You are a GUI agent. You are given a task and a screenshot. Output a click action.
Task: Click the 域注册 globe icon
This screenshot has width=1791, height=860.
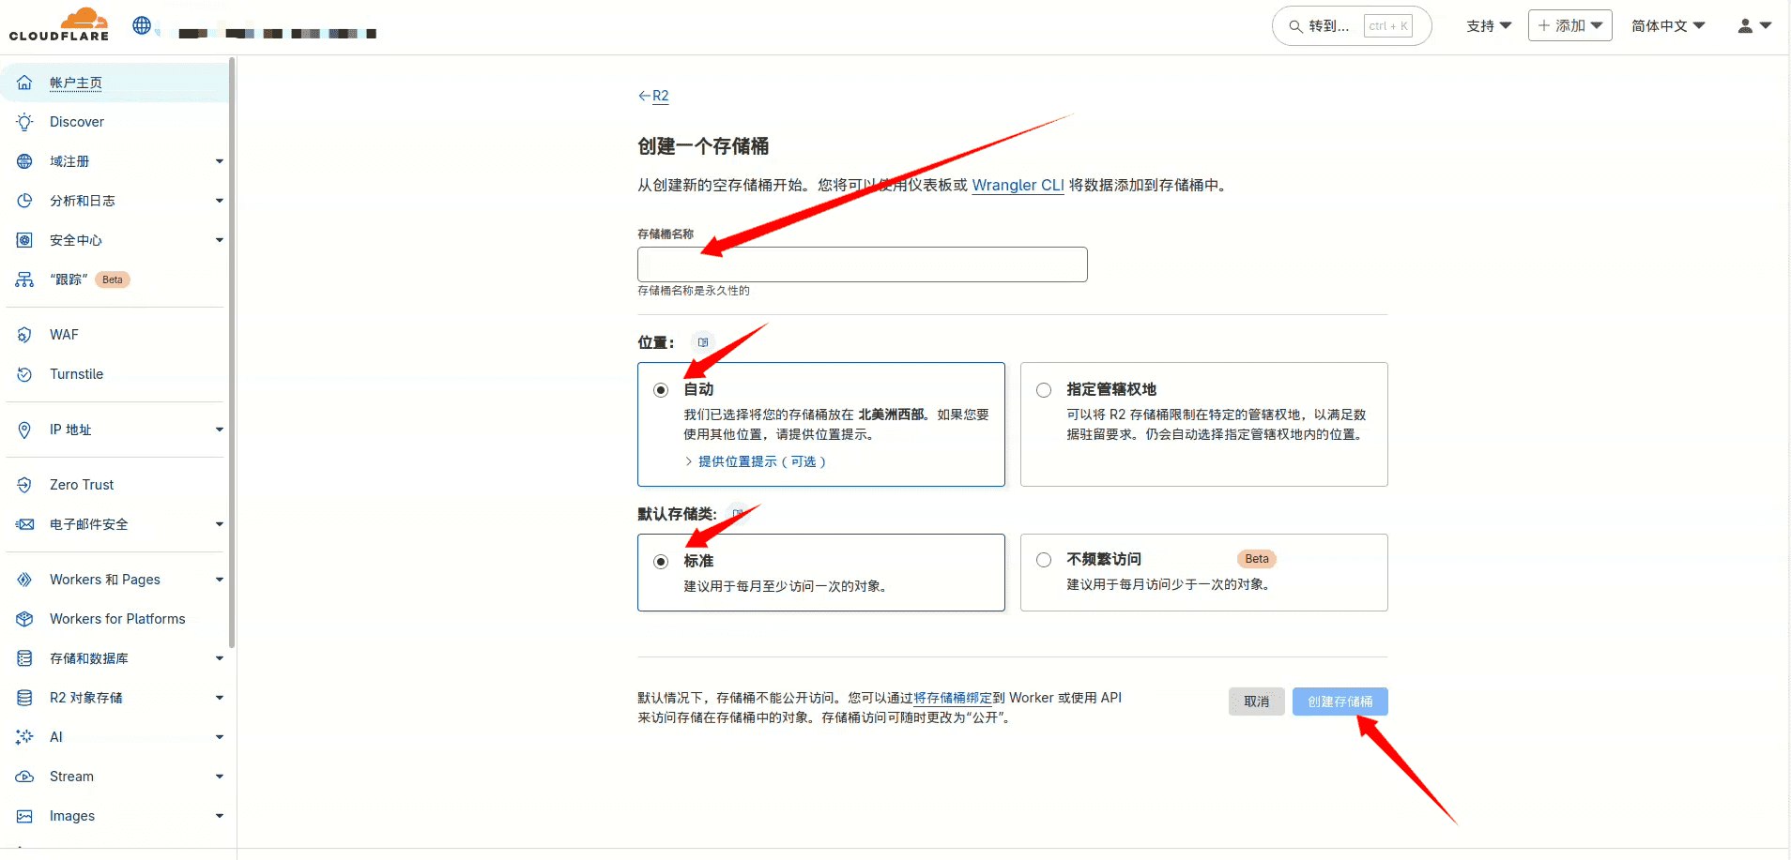(x=25, y=161)
